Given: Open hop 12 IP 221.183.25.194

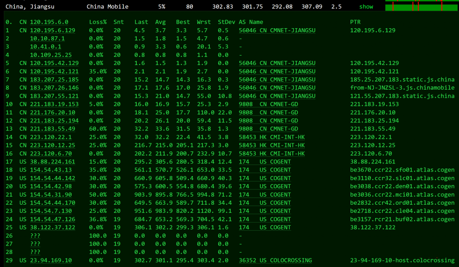Looking at the screenshot, I should (54, 121).
